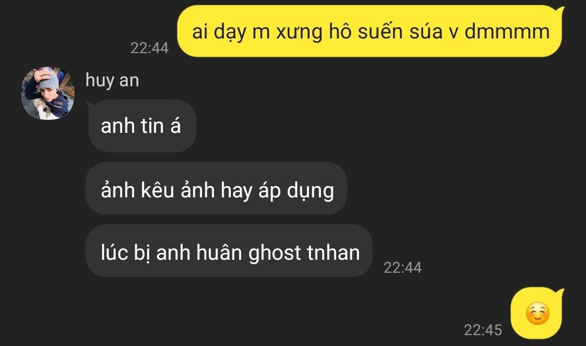
Task: Select the 'ảnh kêu ảnh hay áp dụng' bubble
Action: click(x=217, y=189)
